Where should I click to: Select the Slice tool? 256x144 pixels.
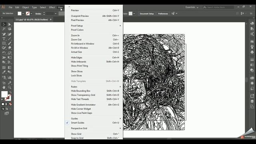[10, 83]
